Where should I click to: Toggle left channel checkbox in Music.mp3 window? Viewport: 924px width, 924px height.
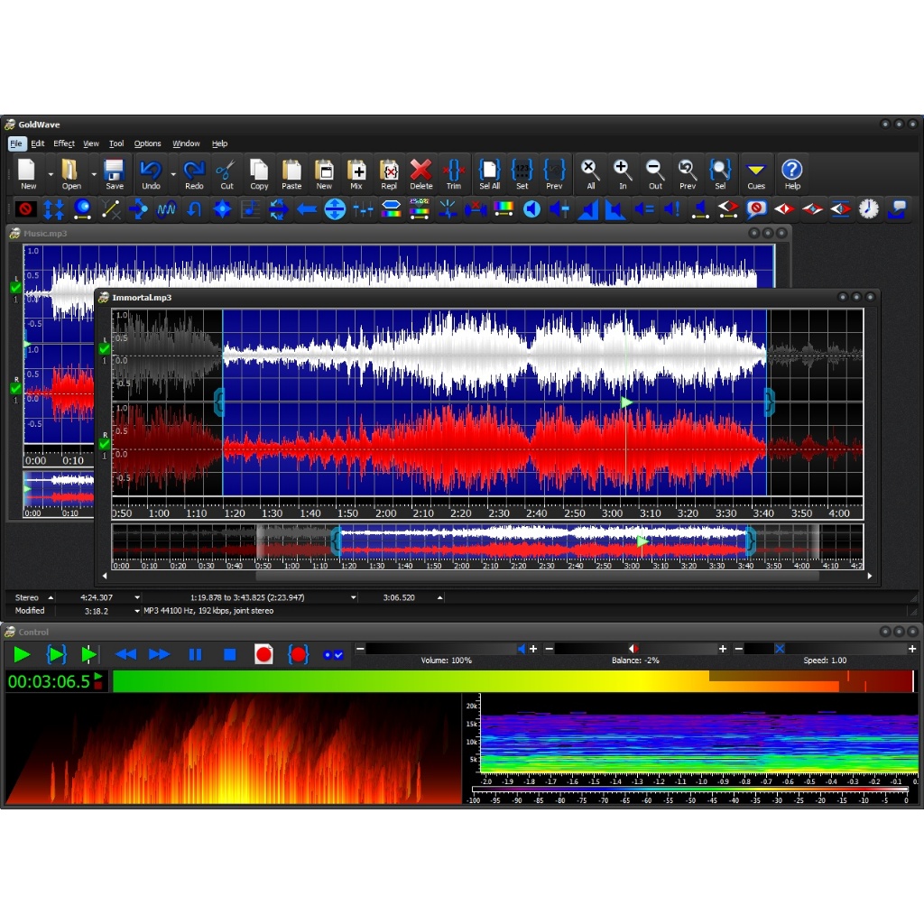click(x=15, y=288)
